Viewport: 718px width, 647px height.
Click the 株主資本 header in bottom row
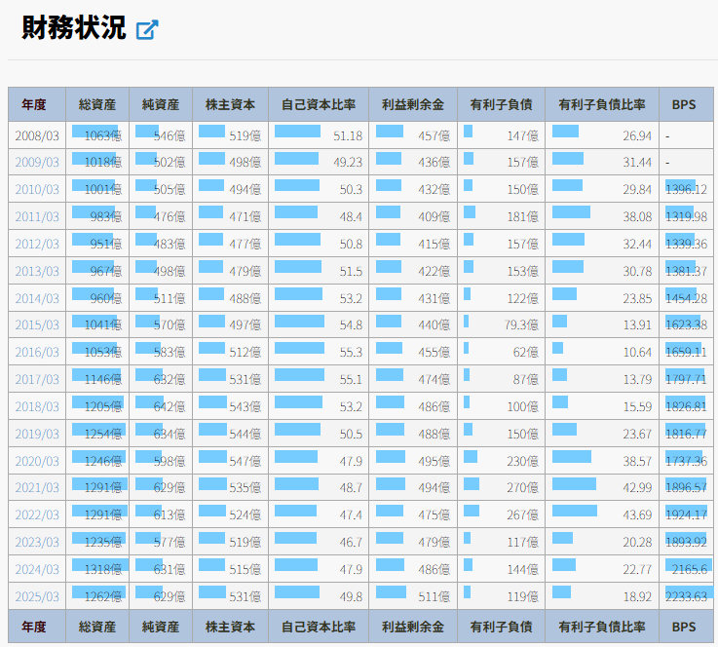230,627
